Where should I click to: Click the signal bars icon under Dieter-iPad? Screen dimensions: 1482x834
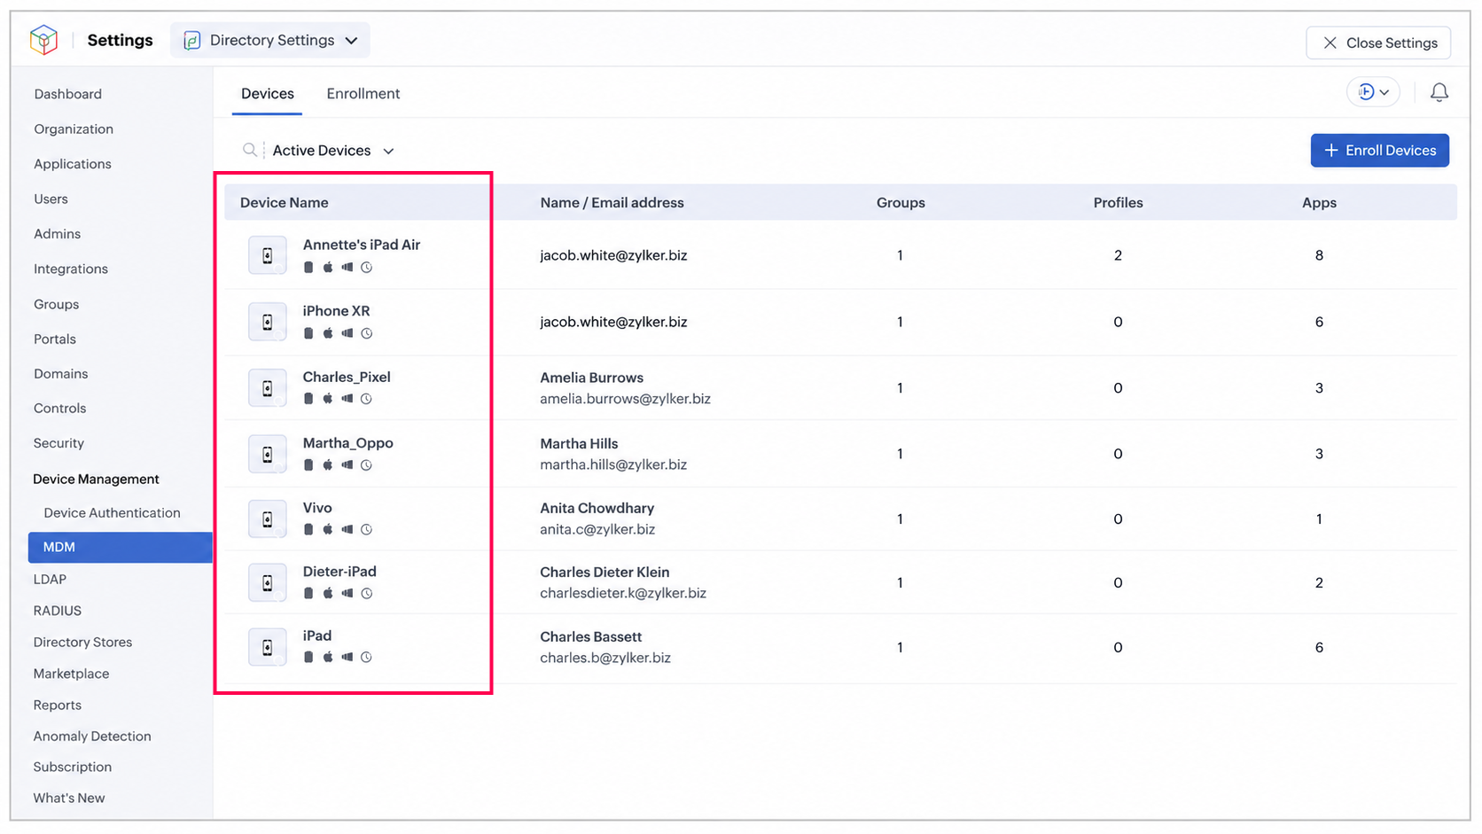coord(347,593)
